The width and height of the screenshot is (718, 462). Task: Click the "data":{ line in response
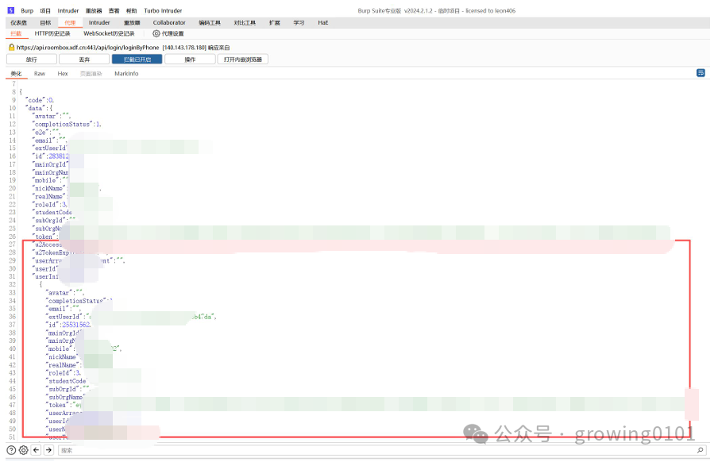(x=40, y=108)
